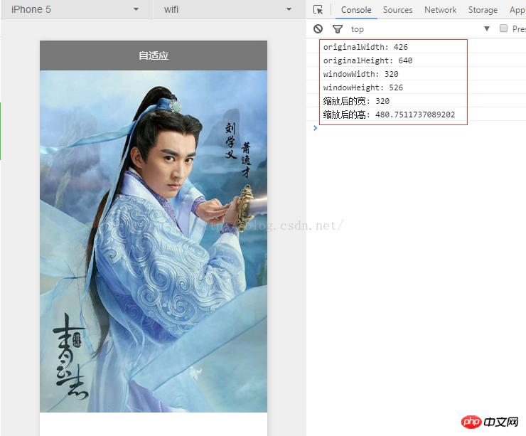Activate the inspect element picker icon
The image size is (526, 436).
tap(318, 10)
